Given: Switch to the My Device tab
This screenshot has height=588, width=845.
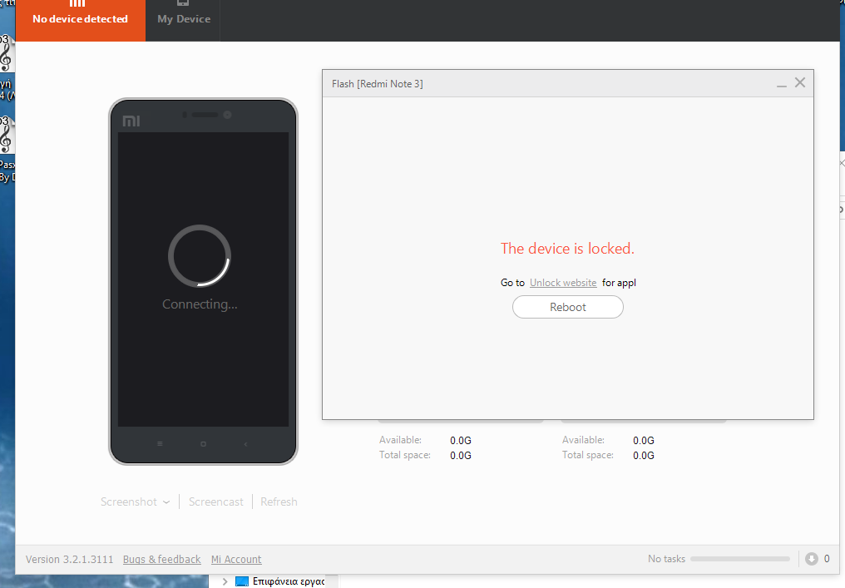Looking at the screenshot, I should [x=184, y=20].
